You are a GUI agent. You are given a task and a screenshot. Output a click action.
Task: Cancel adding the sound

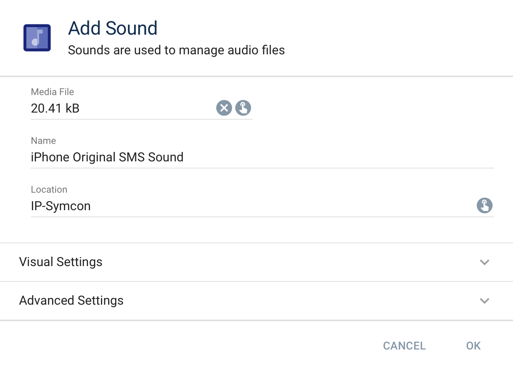tap(404, 346)
